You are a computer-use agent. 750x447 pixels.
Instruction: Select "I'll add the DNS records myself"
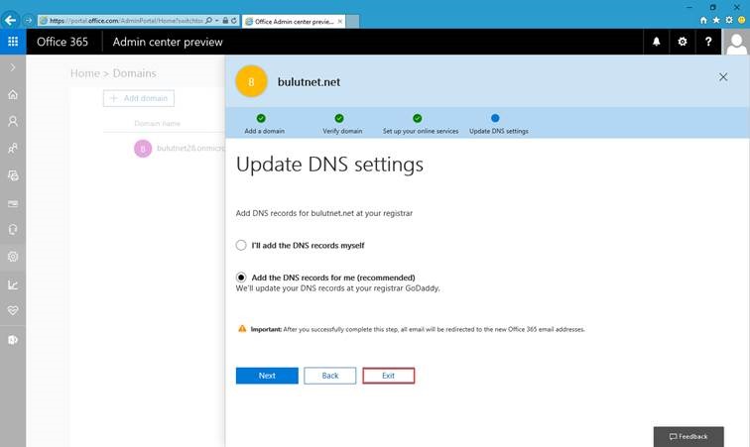[241, 245]
